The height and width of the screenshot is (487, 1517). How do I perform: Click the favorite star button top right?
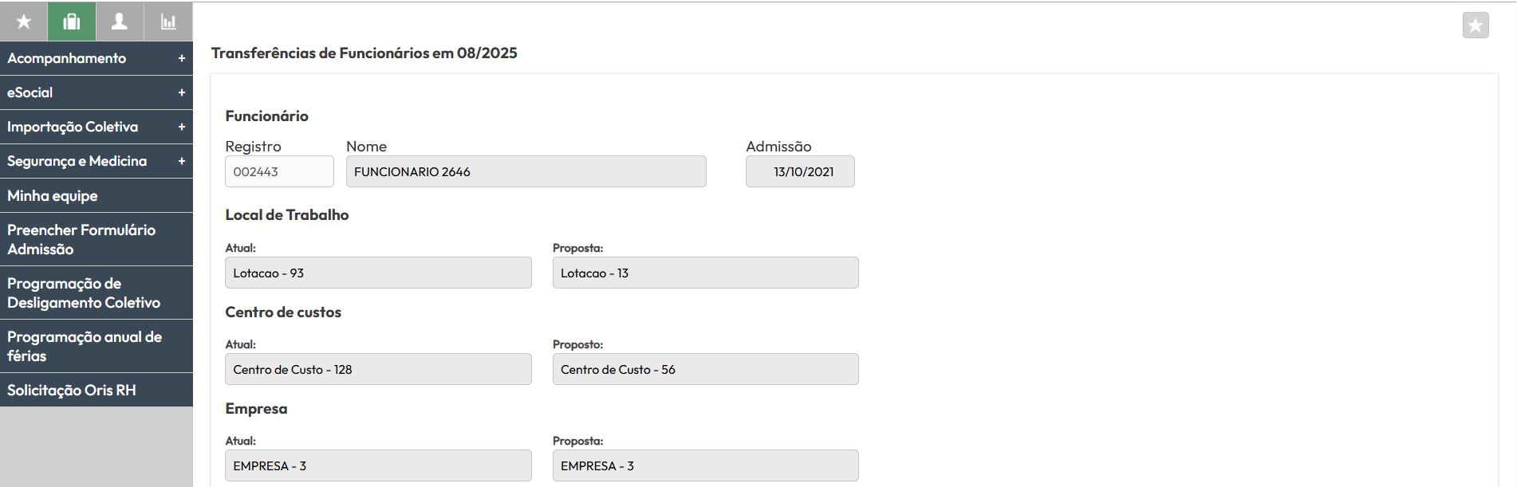click(1476, 26)
